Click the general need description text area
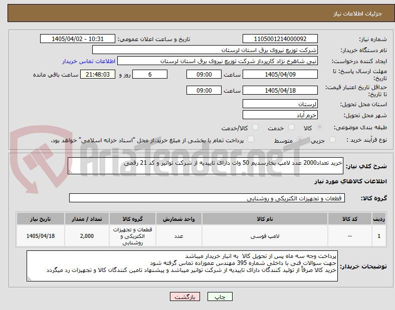 click(x=206, y=166)
